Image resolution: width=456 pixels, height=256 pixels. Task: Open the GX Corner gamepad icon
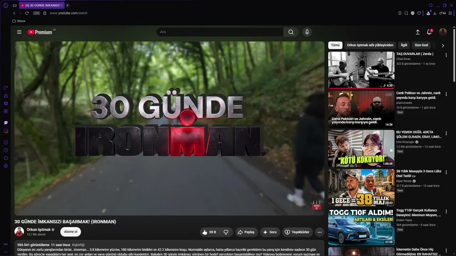point(15,5)
